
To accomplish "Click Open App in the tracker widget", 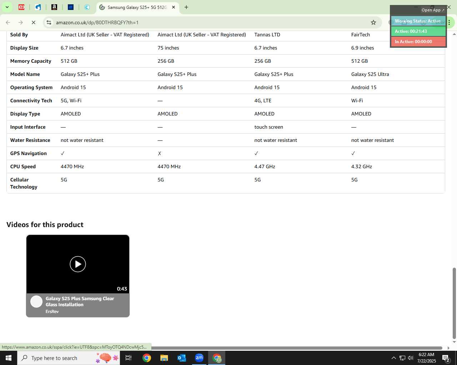I will pos(433,10).
